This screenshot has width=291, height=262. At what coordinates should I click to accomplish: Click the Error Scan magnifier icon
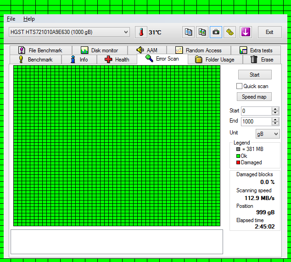149,58
